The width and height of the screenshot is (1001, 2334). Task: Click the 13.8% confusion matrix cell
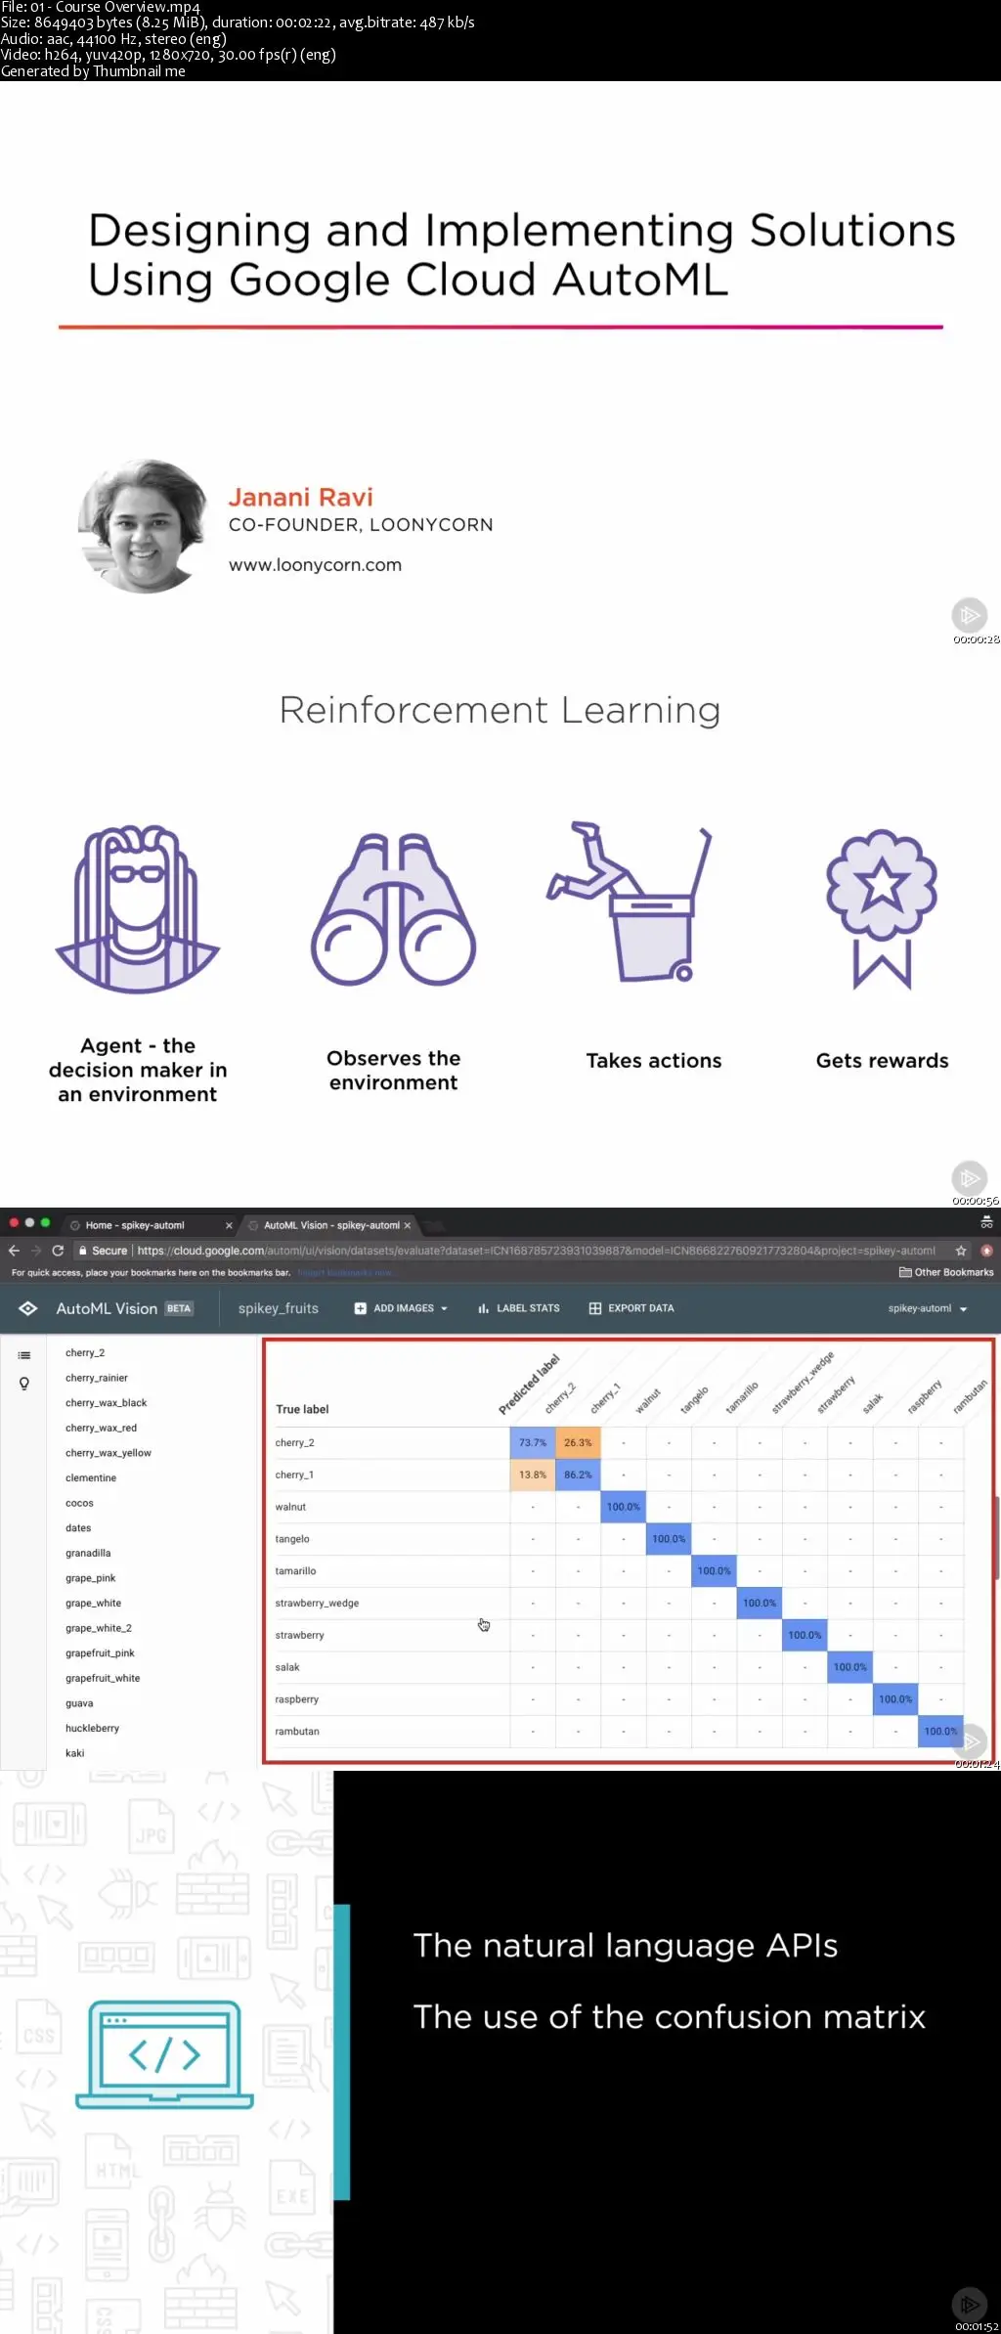tap(533, 1475)
